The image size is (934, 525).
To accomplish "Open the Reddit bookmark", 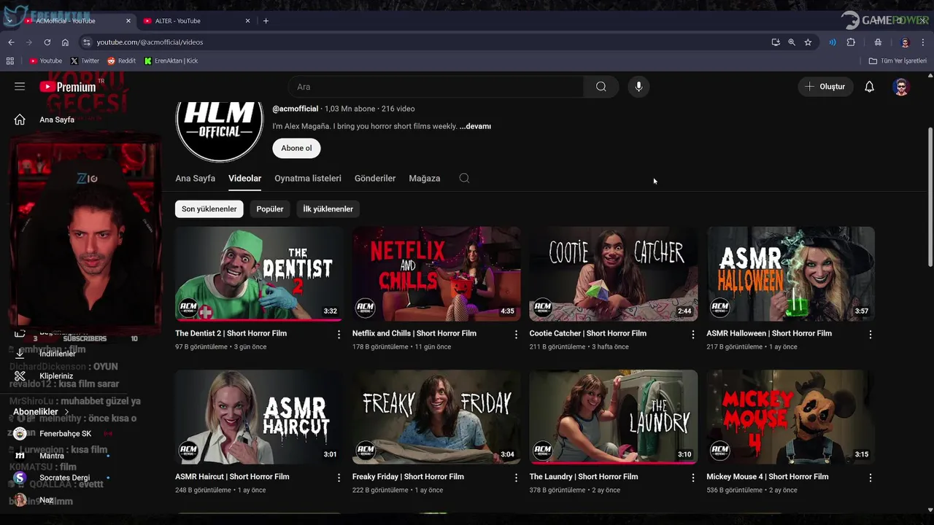I will coord(121,61).
